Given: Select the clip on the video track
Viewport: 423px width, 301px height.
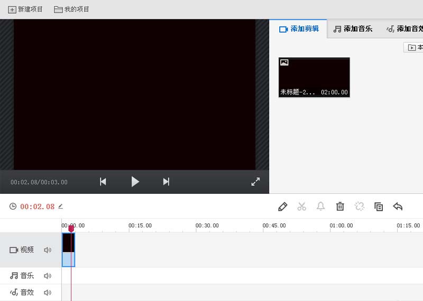Looking at the screenshot, I should click(68, 250).
